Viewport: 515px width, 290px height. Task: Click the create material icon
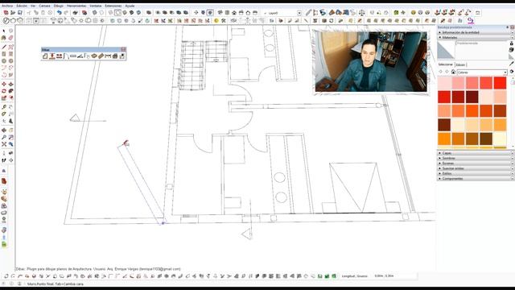pyautogui.click(x=512, y=50)
